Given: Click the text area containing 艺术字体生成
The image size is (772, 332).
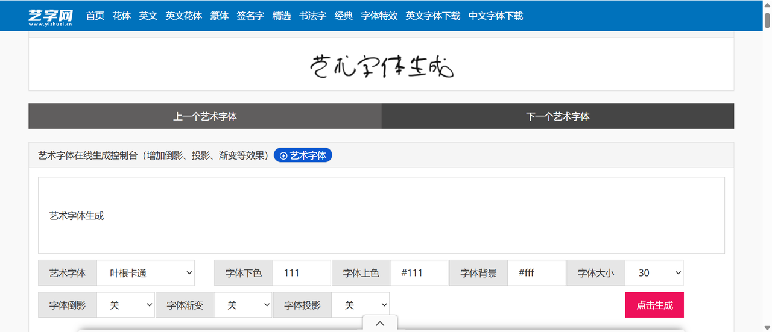Looking at the screenshot, I should 381,215.
